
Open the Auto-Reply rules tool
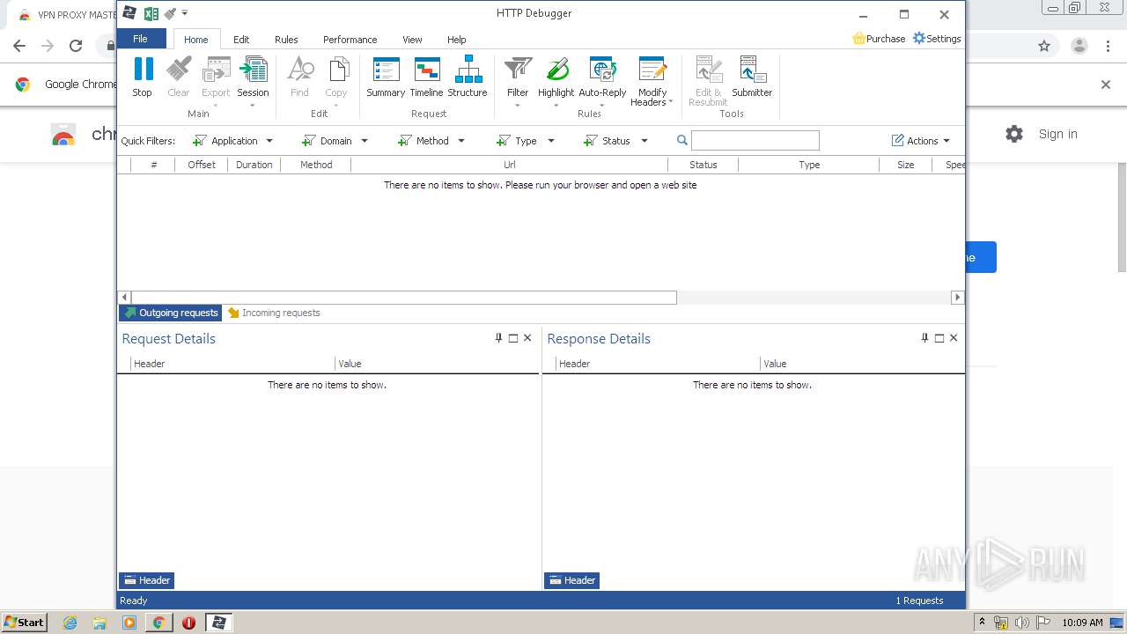tap(602, 81)
